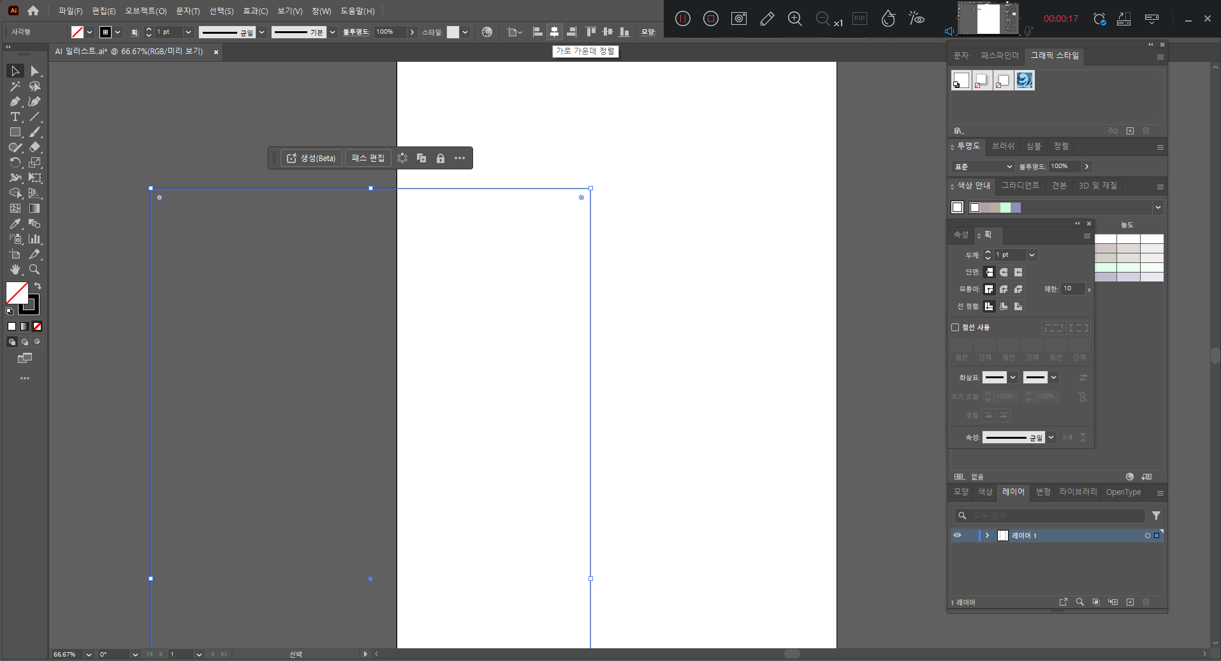Set the paint mode to None
Image resolution: width=1221 pixels, height=661 pixels.
[x=37, y=327]
